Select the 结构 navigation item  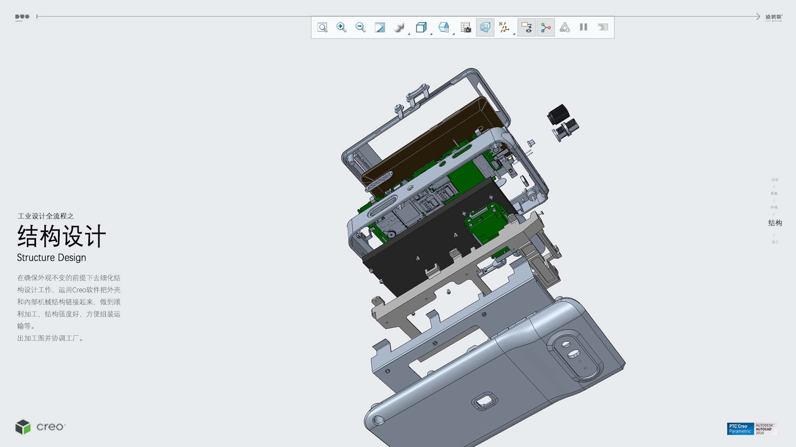click(x=775, y=223)
